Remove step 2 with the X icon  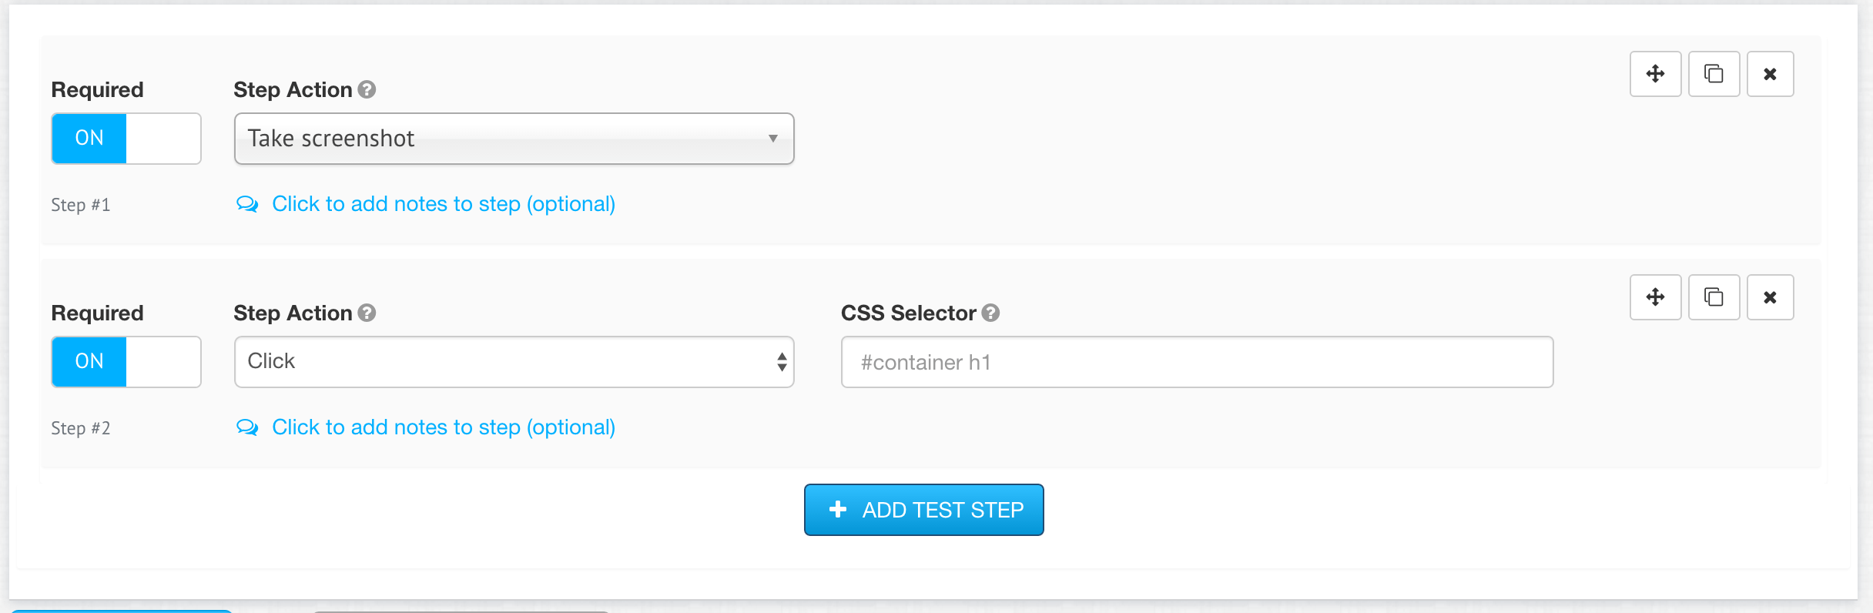tap(1770, 297)
